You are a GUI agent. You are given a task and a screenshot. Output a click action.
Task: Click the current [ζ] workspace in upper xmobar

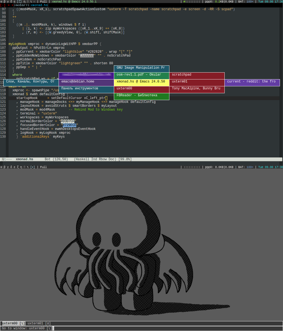pyautogui.click(x=19, y=1)
